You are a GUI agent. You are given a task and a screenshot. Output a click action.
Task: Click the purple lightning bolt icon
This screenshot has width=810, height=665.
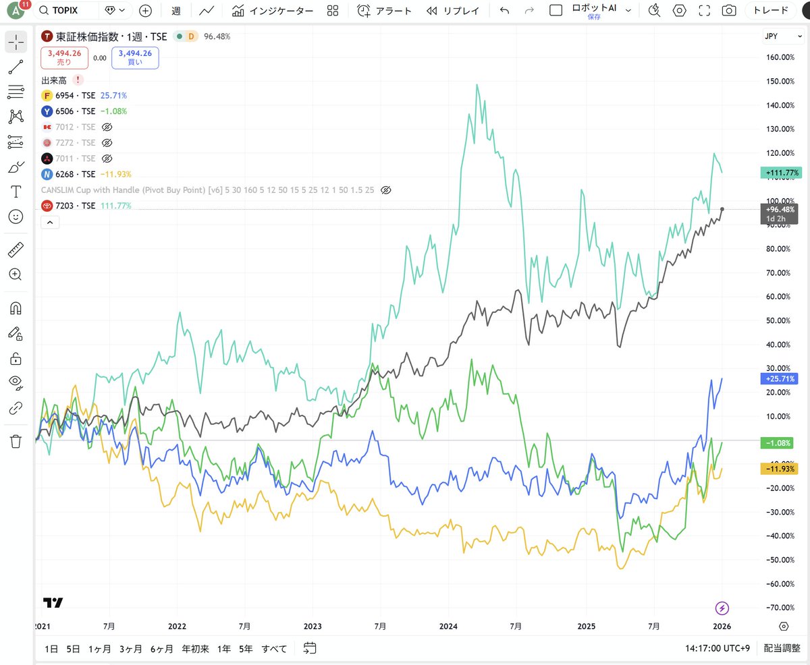pos(722,608)
